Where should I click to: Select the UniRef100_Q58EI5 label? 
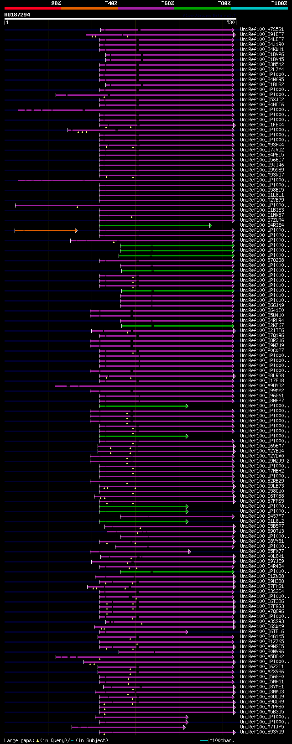point(262,190)
